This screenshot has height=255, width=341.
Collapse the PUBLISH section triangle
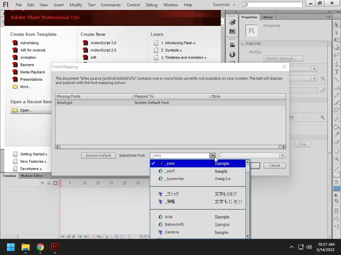242,44
